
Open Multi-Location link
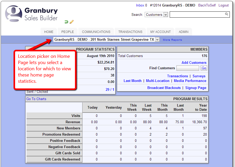pos(158,81)
